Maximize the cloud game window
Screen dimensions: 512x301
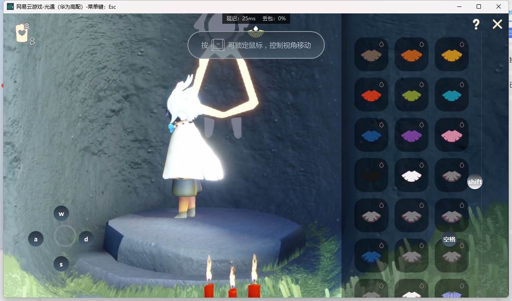[x=479, y=6]
